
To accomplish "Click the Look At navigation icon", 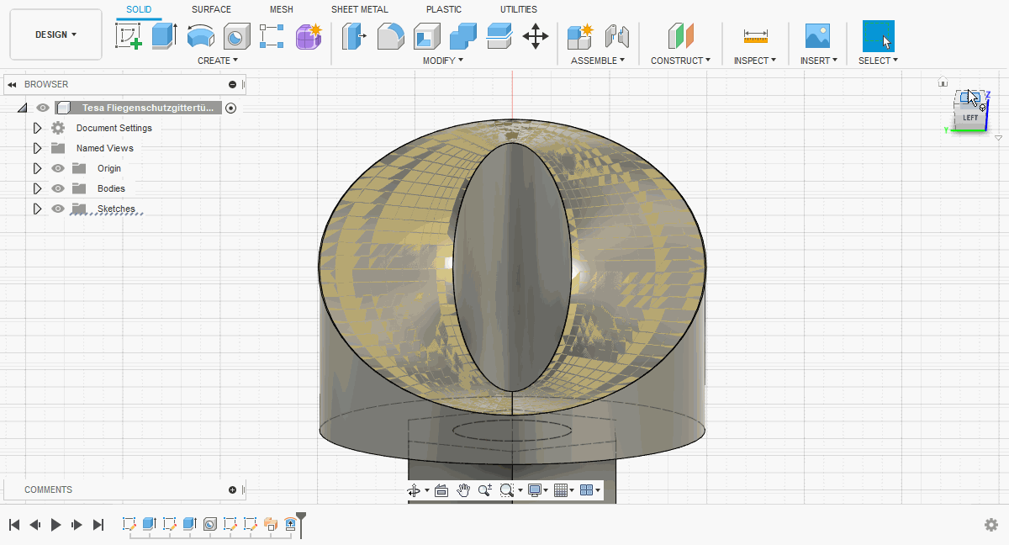I will click(x=441, y=490).
